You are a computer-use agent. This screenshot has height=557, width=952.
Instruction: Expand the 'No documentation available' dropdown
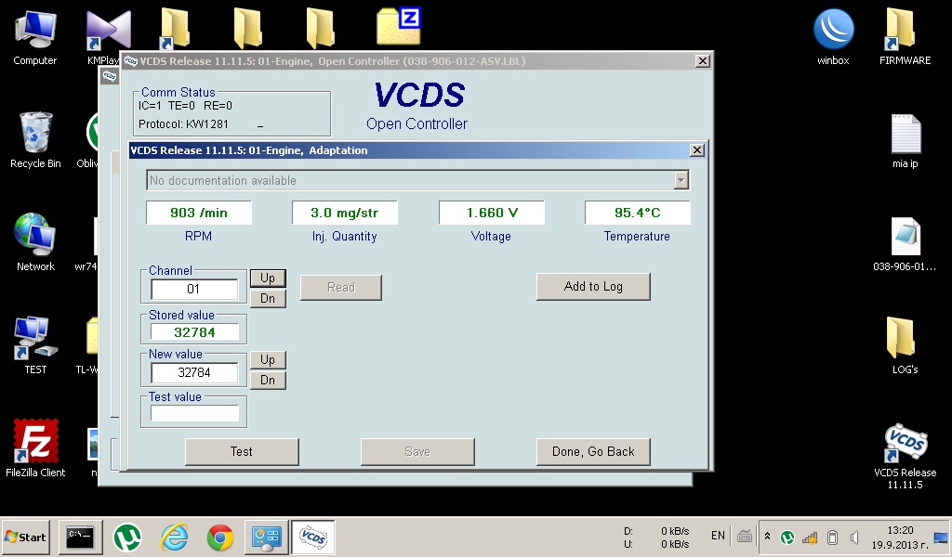(x=681, y=180)
